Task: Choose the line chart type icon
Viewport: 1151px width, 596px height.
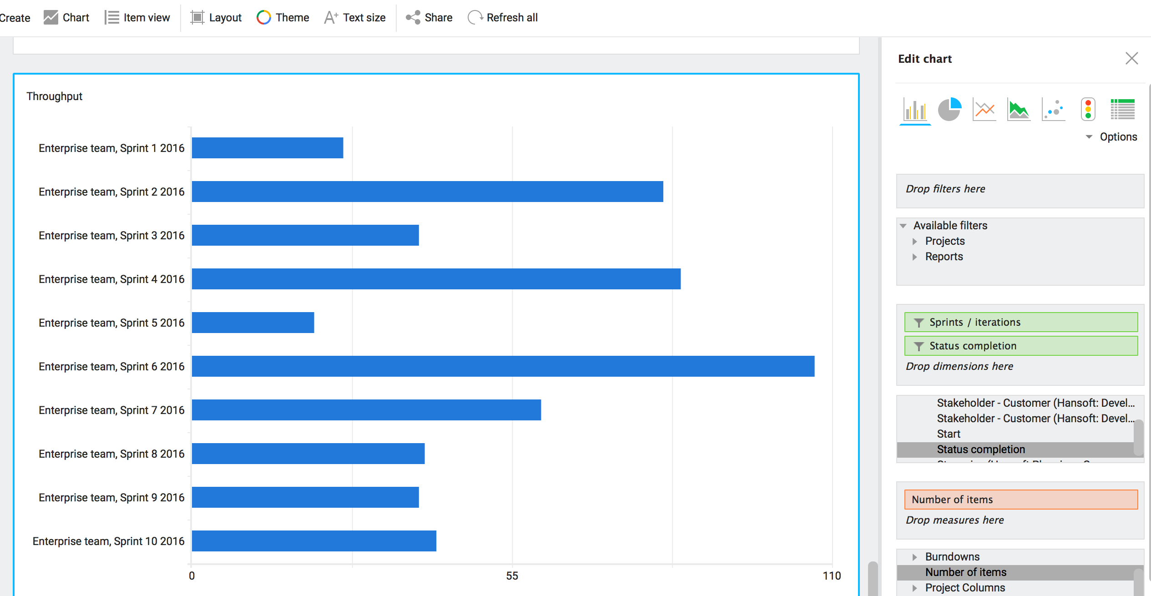Action: point(984,110)
